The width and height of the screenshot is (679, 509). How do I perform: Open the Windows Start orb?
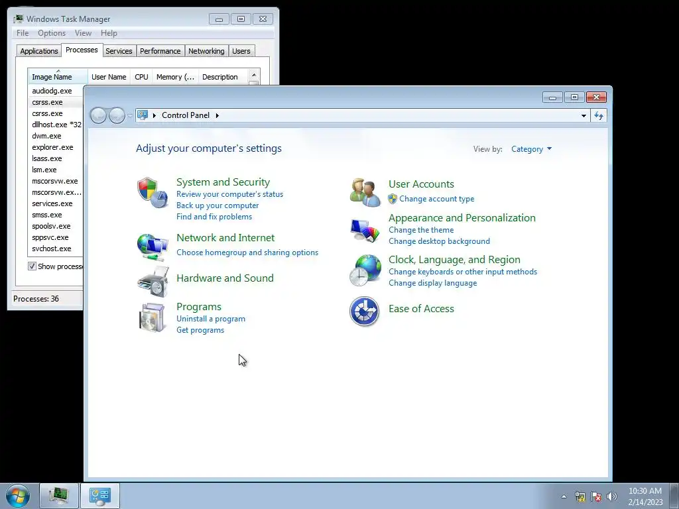pos(18,496)
